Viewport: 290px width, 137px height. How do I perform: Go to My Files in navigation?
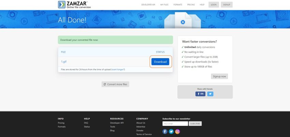pos(165,5)
